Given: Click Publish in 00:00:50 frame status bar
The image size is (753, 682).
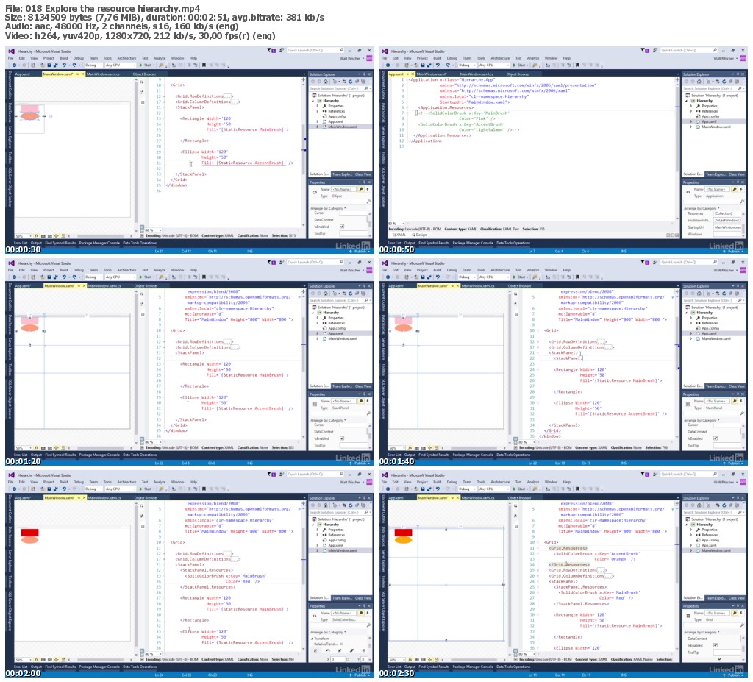Looking at the screenshot, I should coord(734,251).
